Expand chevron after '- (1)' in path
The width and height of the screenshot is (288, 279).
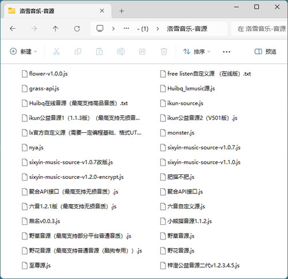158,29
